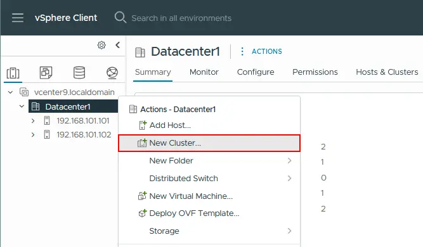
Task: Open the ACTIONS dropdown
Action: pyautogui.click(x=267, y=51)
